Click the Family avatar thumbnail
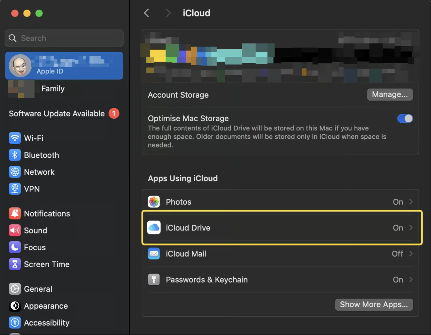The height and width of the screenshot is (335, 431). point(21,89)
